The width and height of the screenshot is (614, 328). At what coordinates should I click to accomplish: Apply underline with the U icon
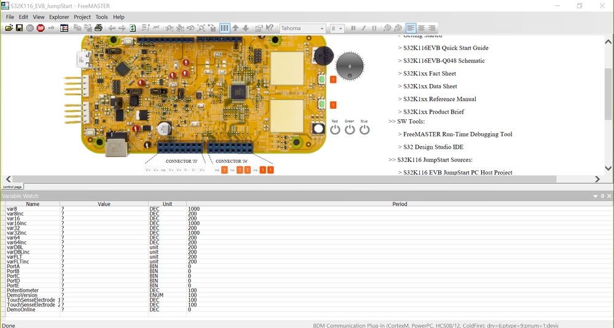click(x=374, y=28)
